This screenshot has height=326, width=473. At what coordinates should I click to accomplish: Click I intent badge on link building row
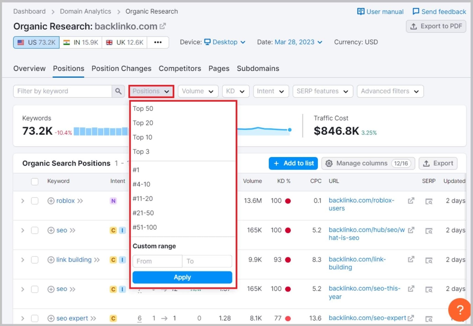122,260
